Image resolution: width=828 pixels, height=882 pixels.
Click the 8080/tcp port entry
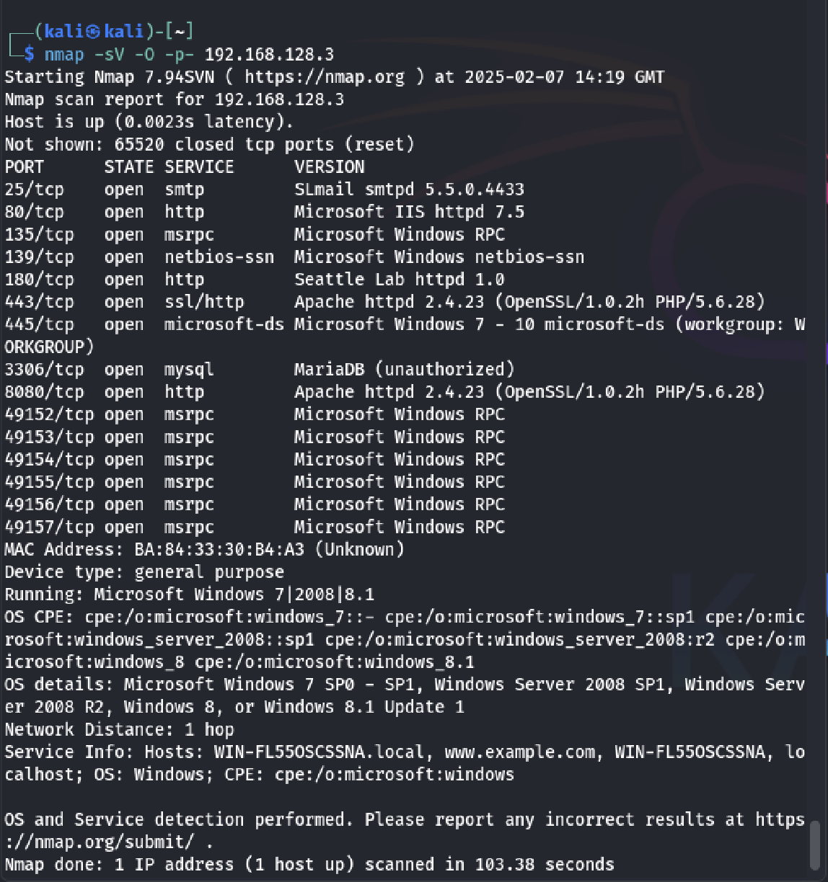pos(44,392)
